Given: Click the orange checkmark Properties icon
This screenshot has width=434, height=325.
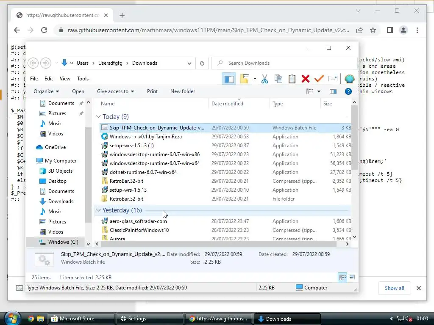Looking at the screenshot, I should [x=319, y=79].
